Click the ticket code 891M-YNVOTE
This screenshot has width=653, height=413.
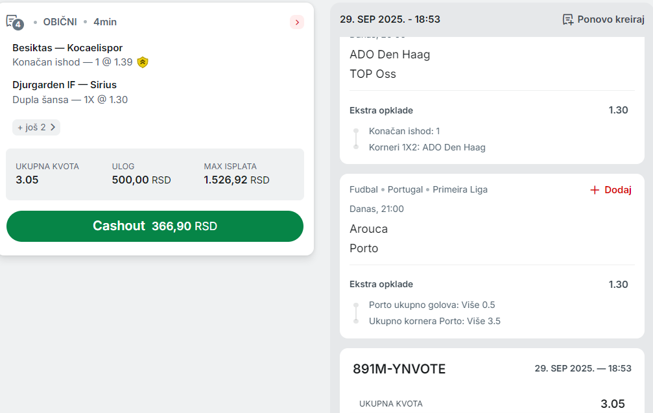pos(399,369)
